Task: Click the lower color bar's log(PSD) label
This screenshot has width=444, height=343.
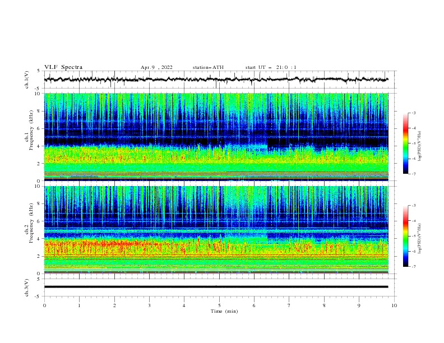Action: [420, 239]
